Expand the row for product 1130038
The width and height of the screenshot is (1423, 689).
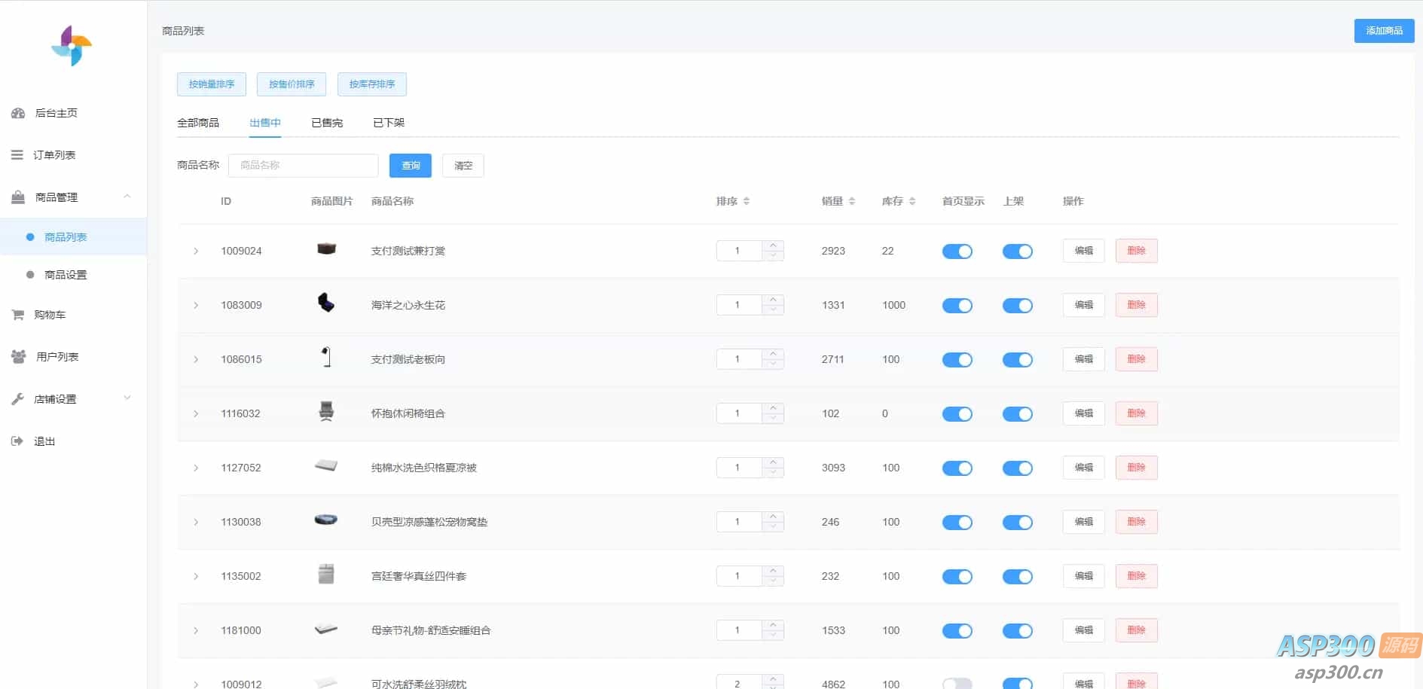[x=196, y=522]
